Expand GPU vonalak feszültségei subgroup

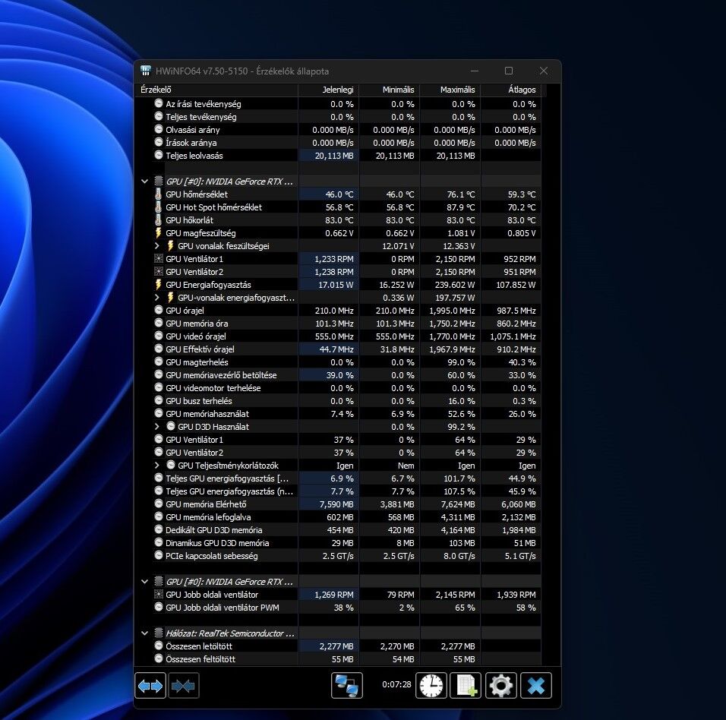tap(157, 246)
